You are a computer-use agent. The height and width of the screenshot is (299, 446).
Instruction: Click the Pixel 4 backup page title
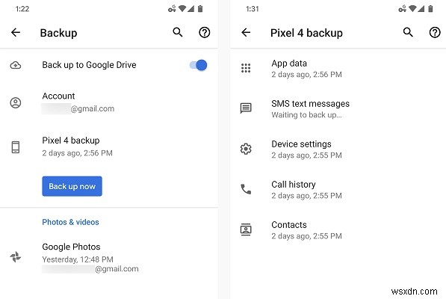pos(306,33)
